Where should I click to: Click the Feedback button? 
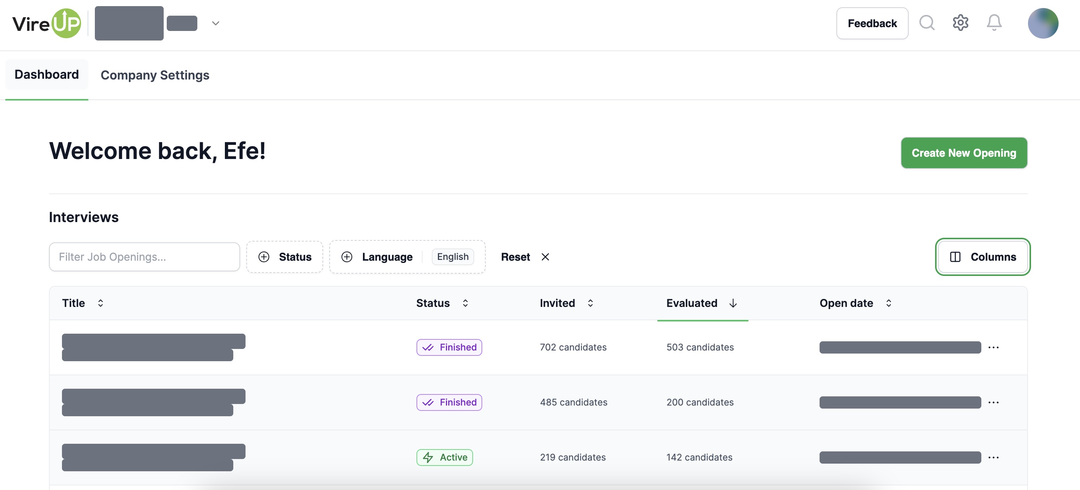(x=872, y=23)
